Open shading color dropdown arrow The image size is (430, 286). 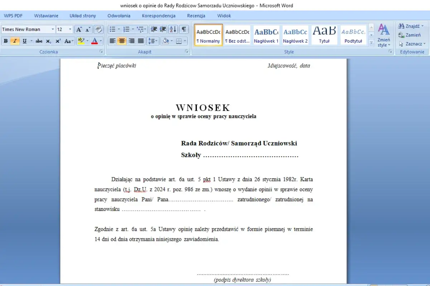172,41
